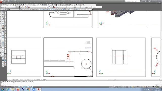Open Windows Start menu
The width and height of the screenshot is (162, 91).
click(2, 89)
